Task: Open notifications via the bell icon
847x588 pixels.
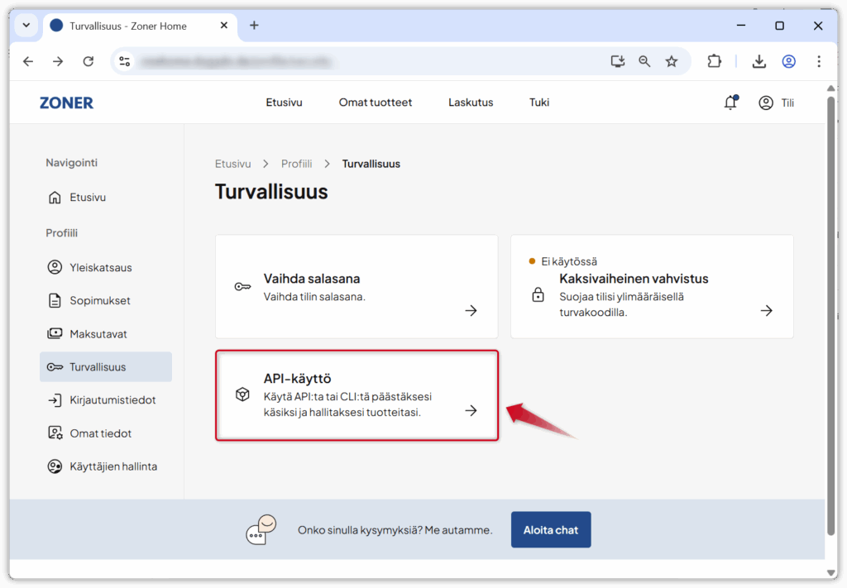Action: [x=730, y=102]
